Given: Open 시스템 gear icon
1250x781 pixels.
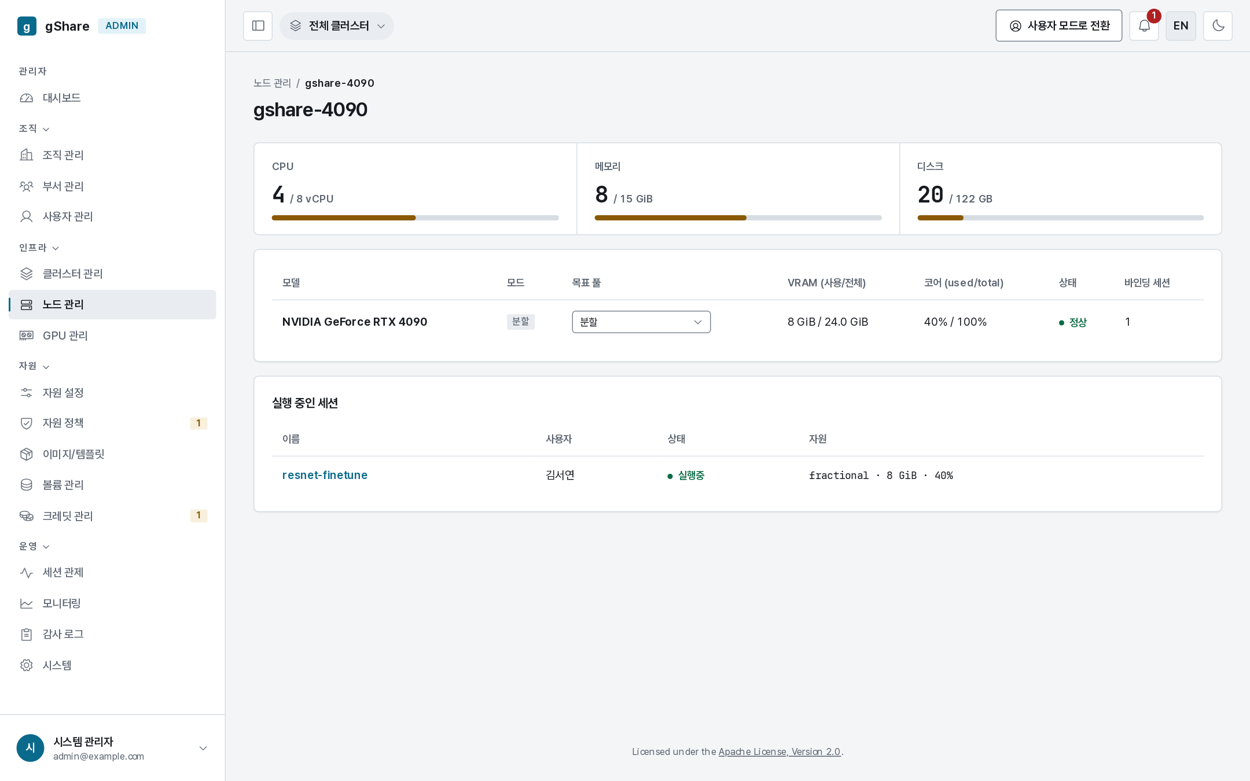Looking at the screenshot, I should tap(27, 665).
